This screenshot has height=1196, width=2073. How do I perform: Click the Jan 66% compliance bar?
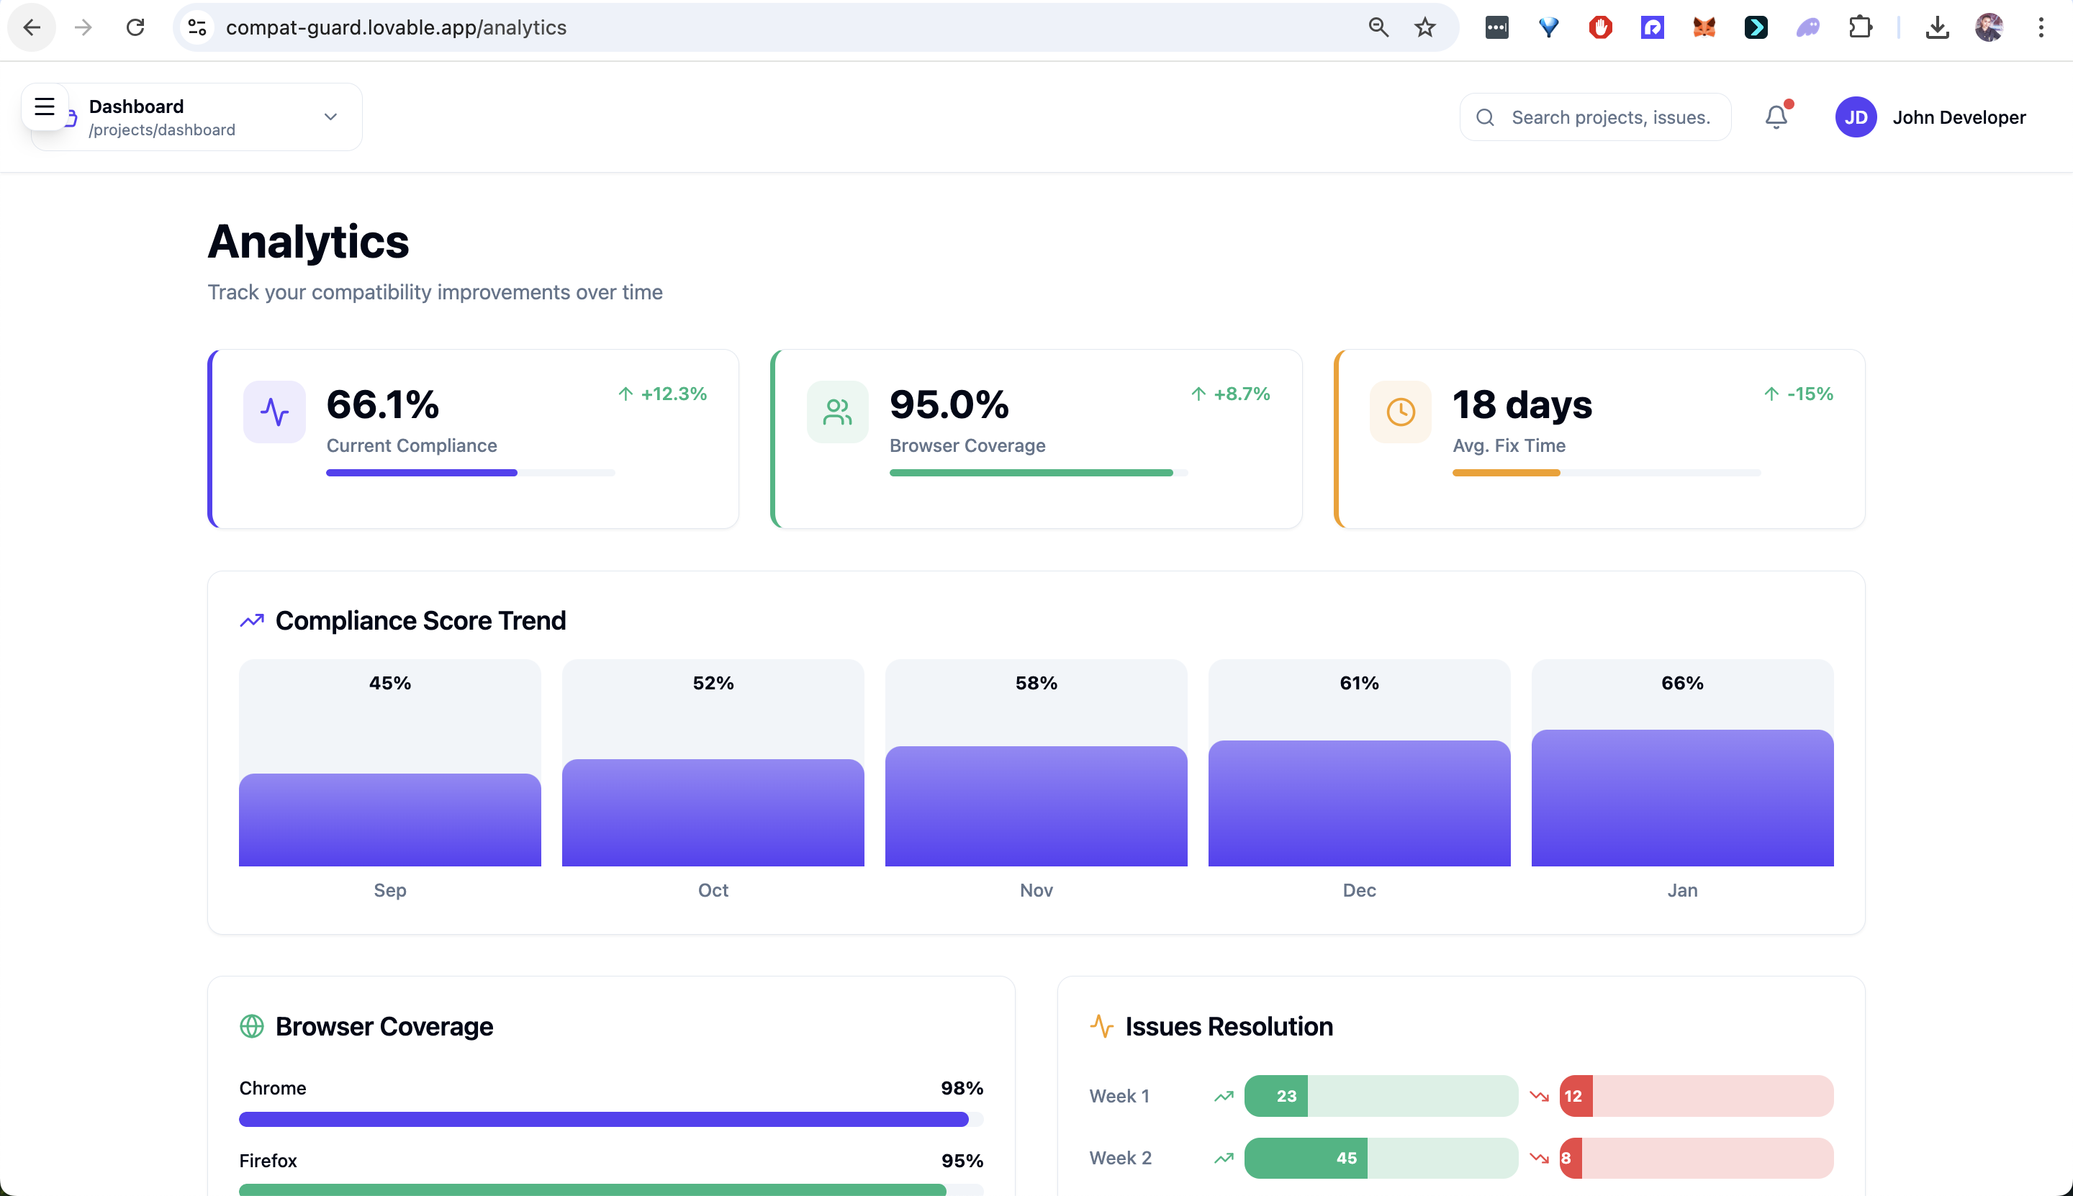click(x=1682, y=797)
